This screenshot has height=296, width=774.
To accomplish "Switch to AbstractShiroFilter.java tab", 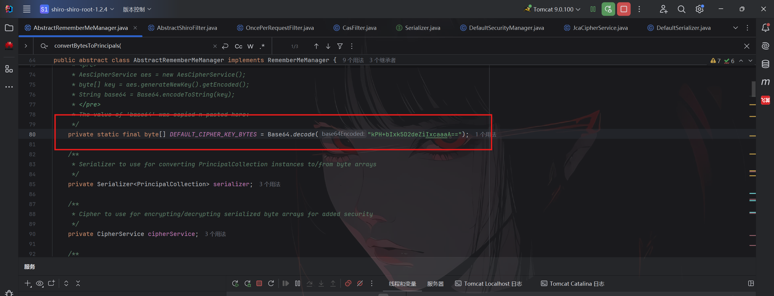I will pyautogui.click(x=183, y=28).
